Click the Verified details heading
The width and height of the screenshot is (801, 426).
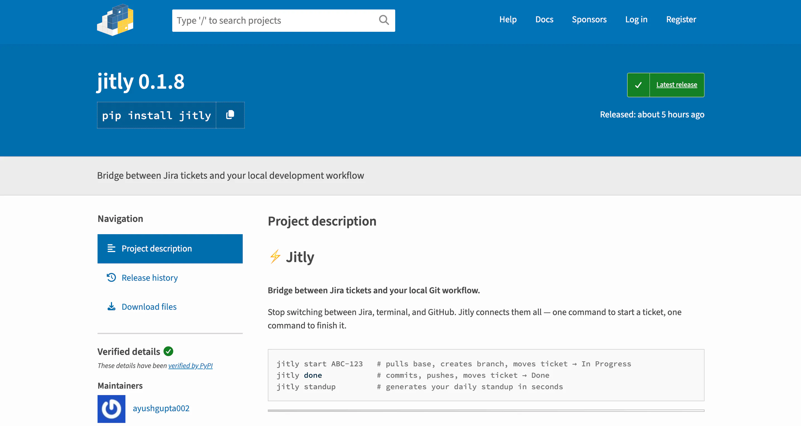pos(129,351)
